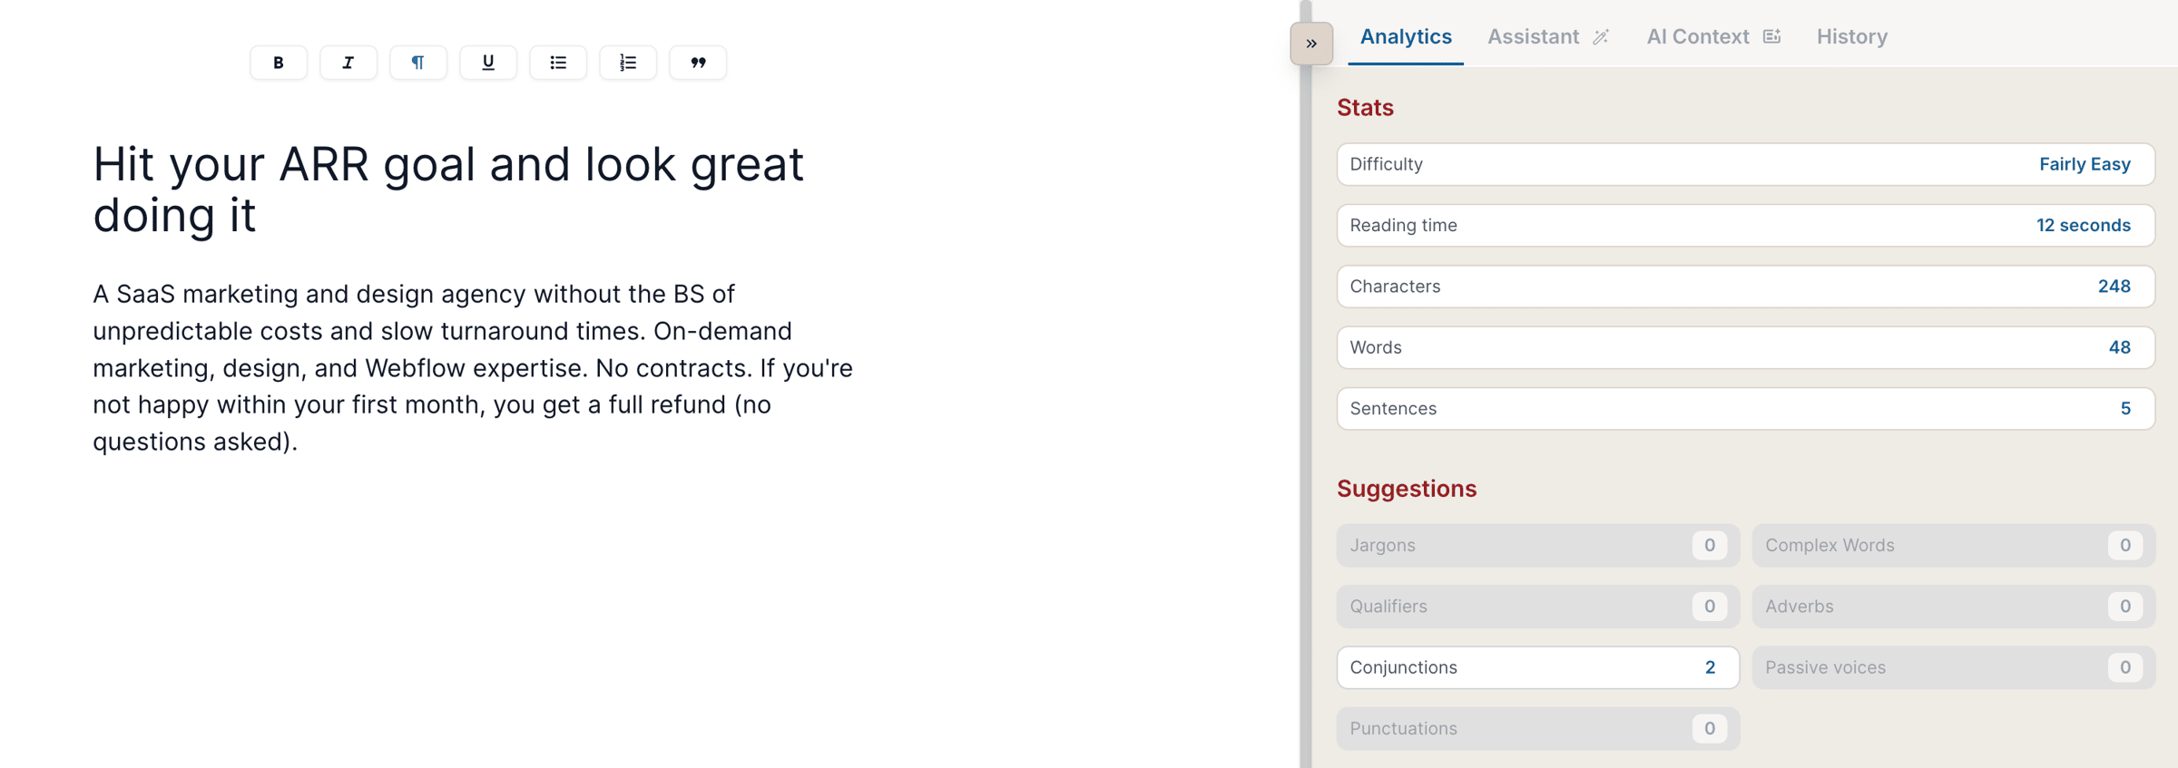Insert a bulleted list
Viewport: 2178px width, 768px height.
coord(558,63)
